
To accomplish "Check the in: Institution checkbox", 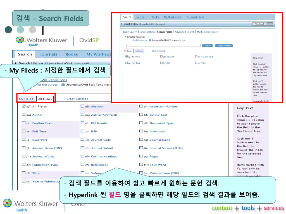I will [x=141, y=131].
